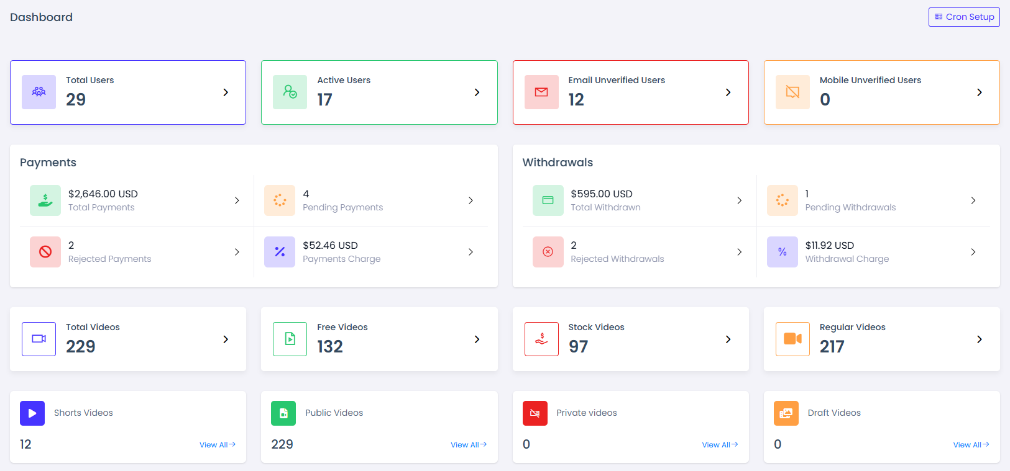Screen dimensions: 1010x471
Task: Open View All for Shorts Videos
Action: (217, 445)
